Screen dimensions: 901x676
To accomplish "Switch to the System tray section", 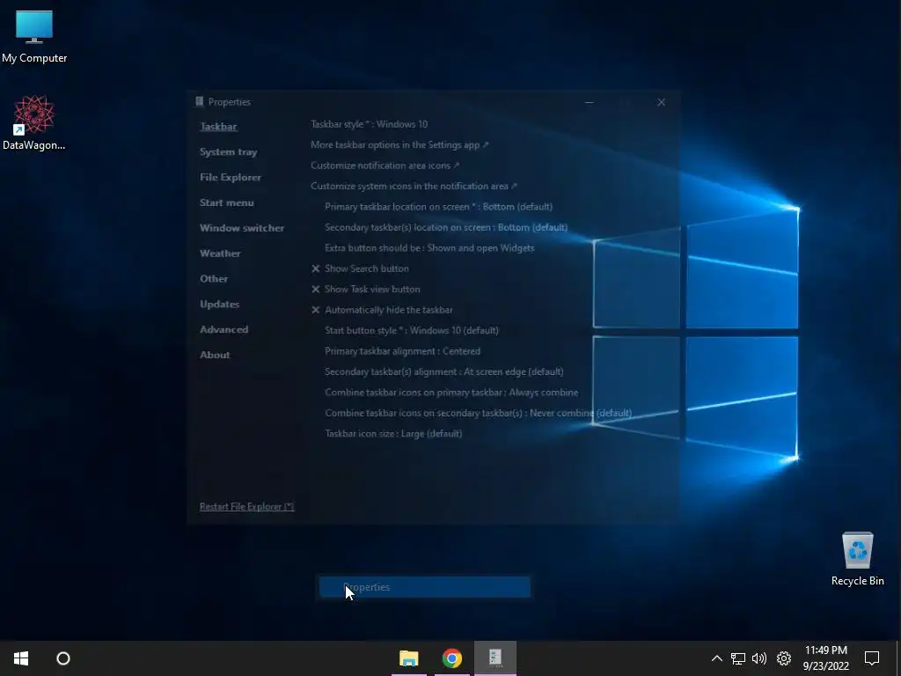I will click(x=229, y=151).
